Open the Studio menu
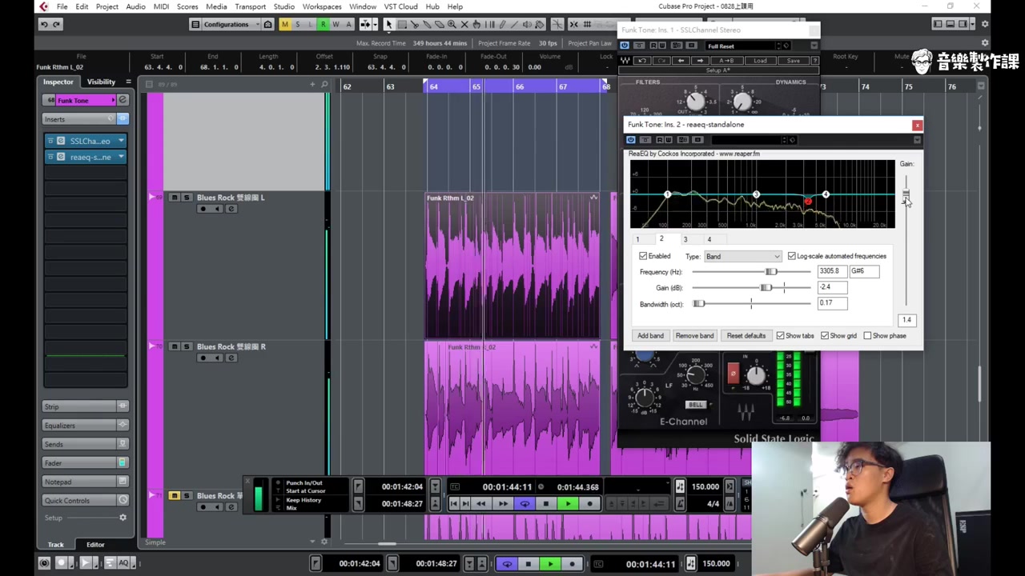1025x576 pixels. 283,6
